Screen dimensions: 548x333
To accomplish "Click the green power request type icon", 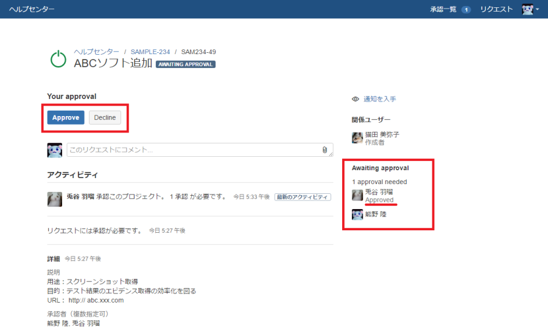I will pos(58,59).
